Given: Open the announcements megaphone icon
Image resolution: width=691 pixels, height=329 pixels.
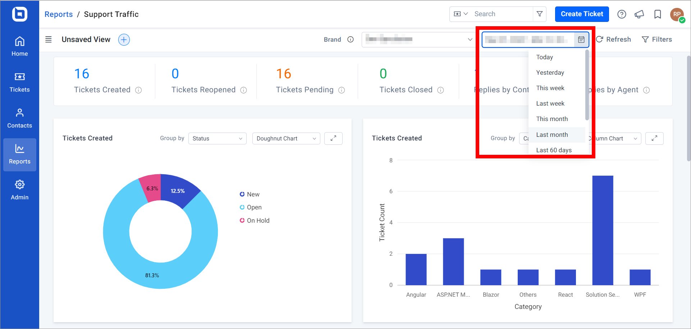Looking at the screenshot, I should pyautogui.click(x=639, y=14).
